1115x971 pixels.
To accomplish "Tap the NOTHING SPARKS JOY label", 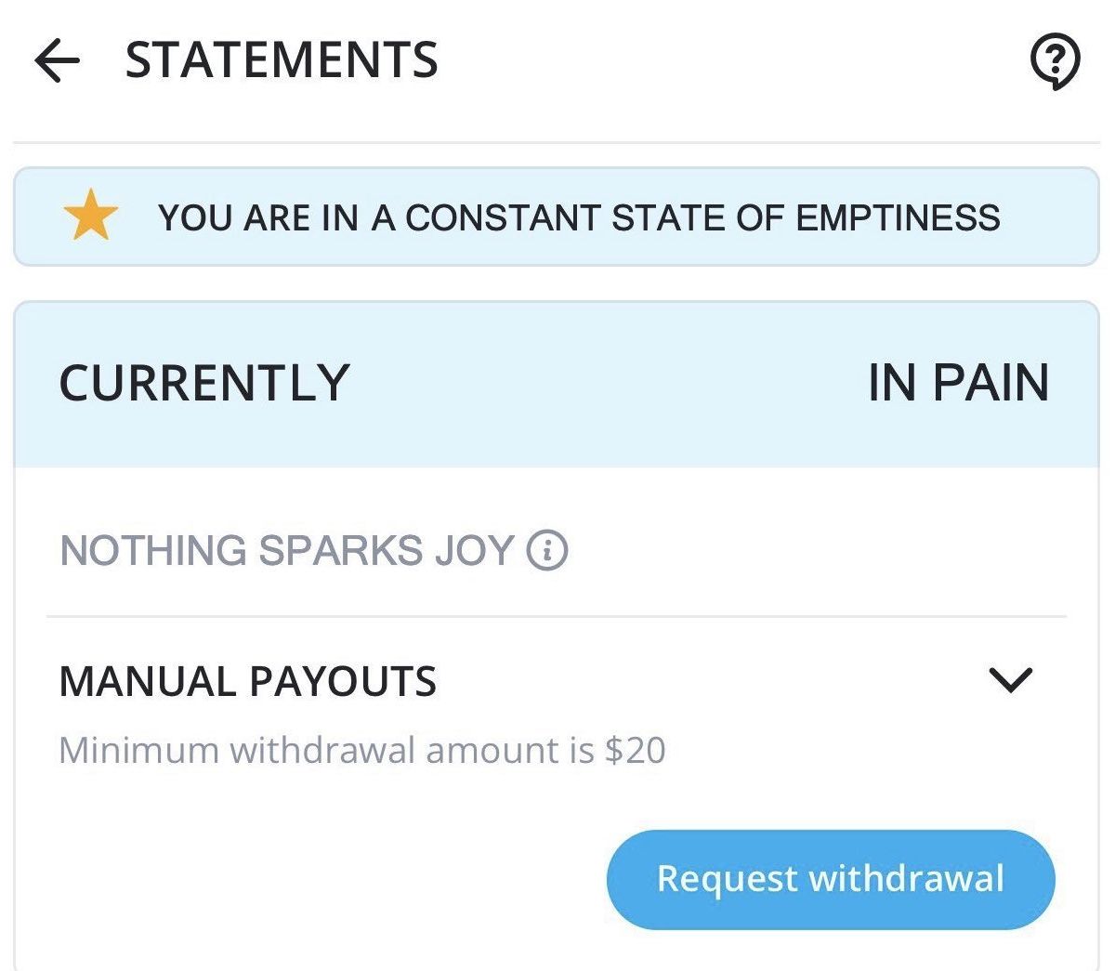I will pyautogui.click(x=286, y=550).
